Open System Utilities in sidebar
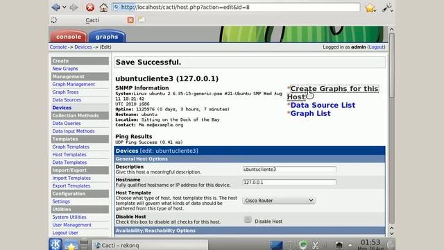This screenshot has height=250, width=444. coord(69,217)
